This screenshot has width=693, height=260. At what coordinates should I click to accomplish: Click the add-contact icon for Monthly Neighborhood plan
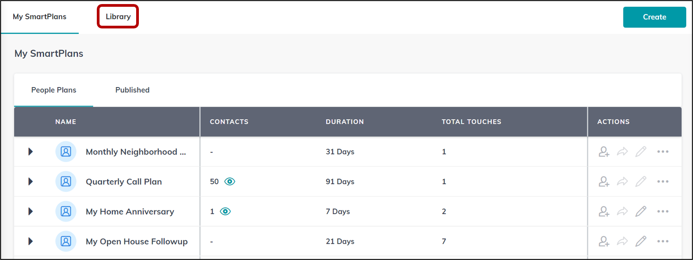pyautogui.click(x=603, y=152)
